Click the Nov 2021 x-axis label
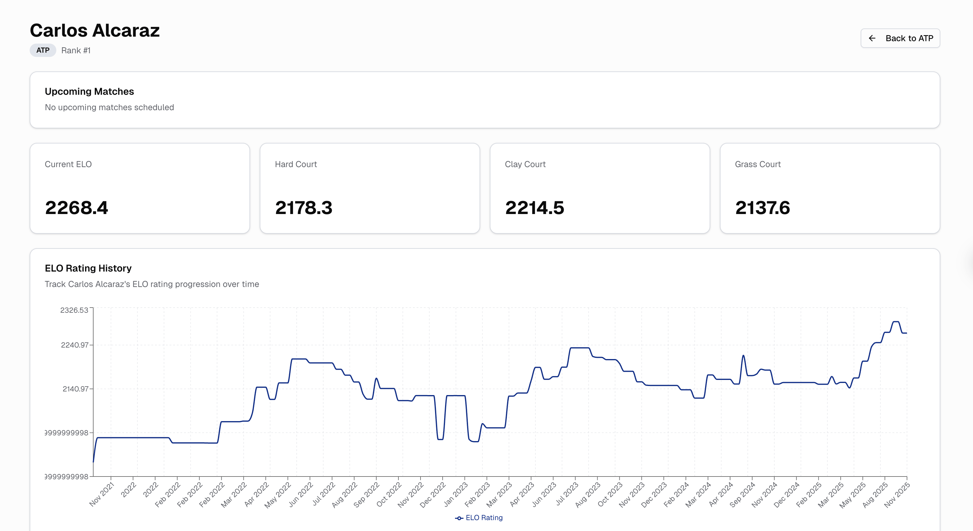This screenshot has width=973, height=531. point(102,495)
